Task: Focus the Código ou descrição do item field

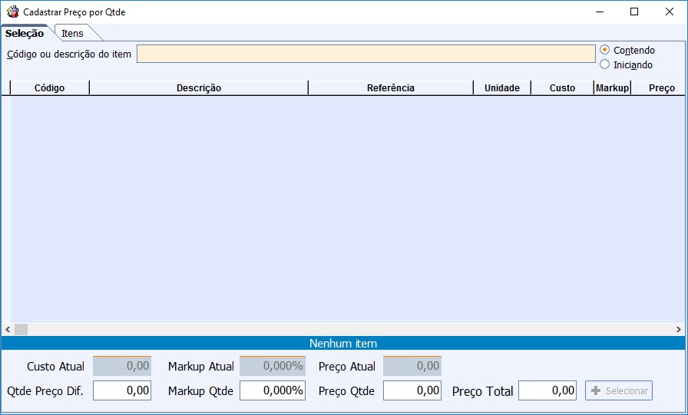Action: (366, 54)
